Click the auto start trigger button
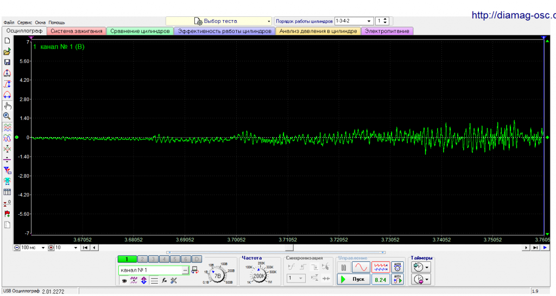The width and height of the screenshot is (556, 296). [x=397, y=279]
